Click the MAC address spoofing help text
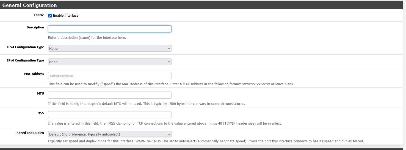Viewport: 406px width, 150px height. point(171,84)
